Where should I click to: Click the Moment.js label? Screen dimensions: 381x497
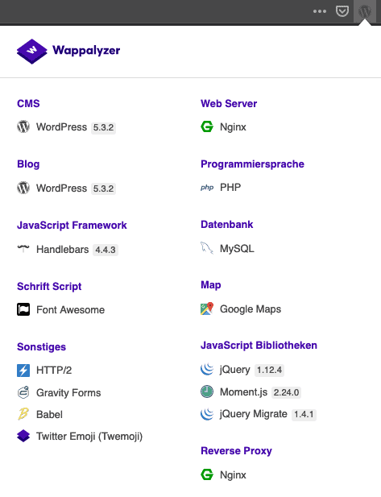244,392
